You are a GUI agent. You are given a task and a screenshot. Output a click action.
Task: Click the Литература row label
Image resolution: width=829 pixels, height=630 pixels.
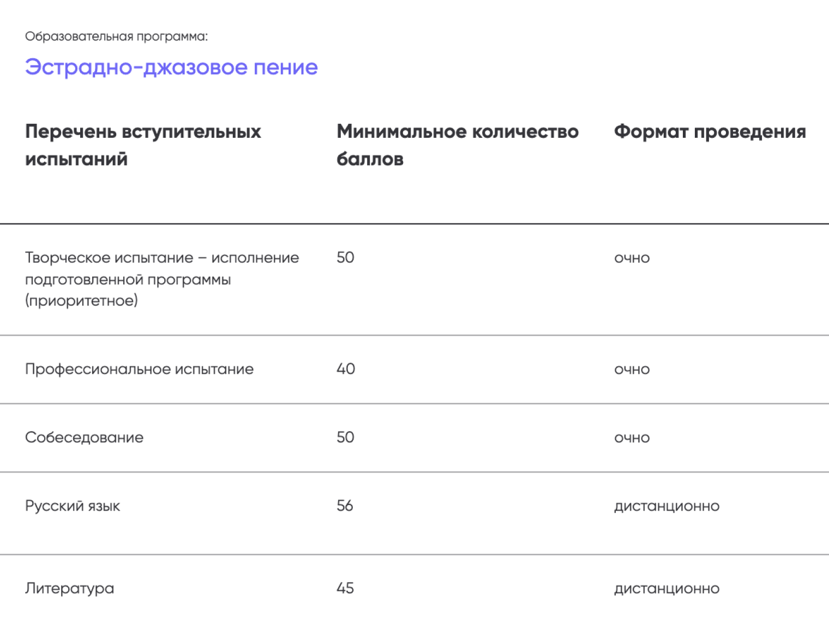(x=69, y=588)
